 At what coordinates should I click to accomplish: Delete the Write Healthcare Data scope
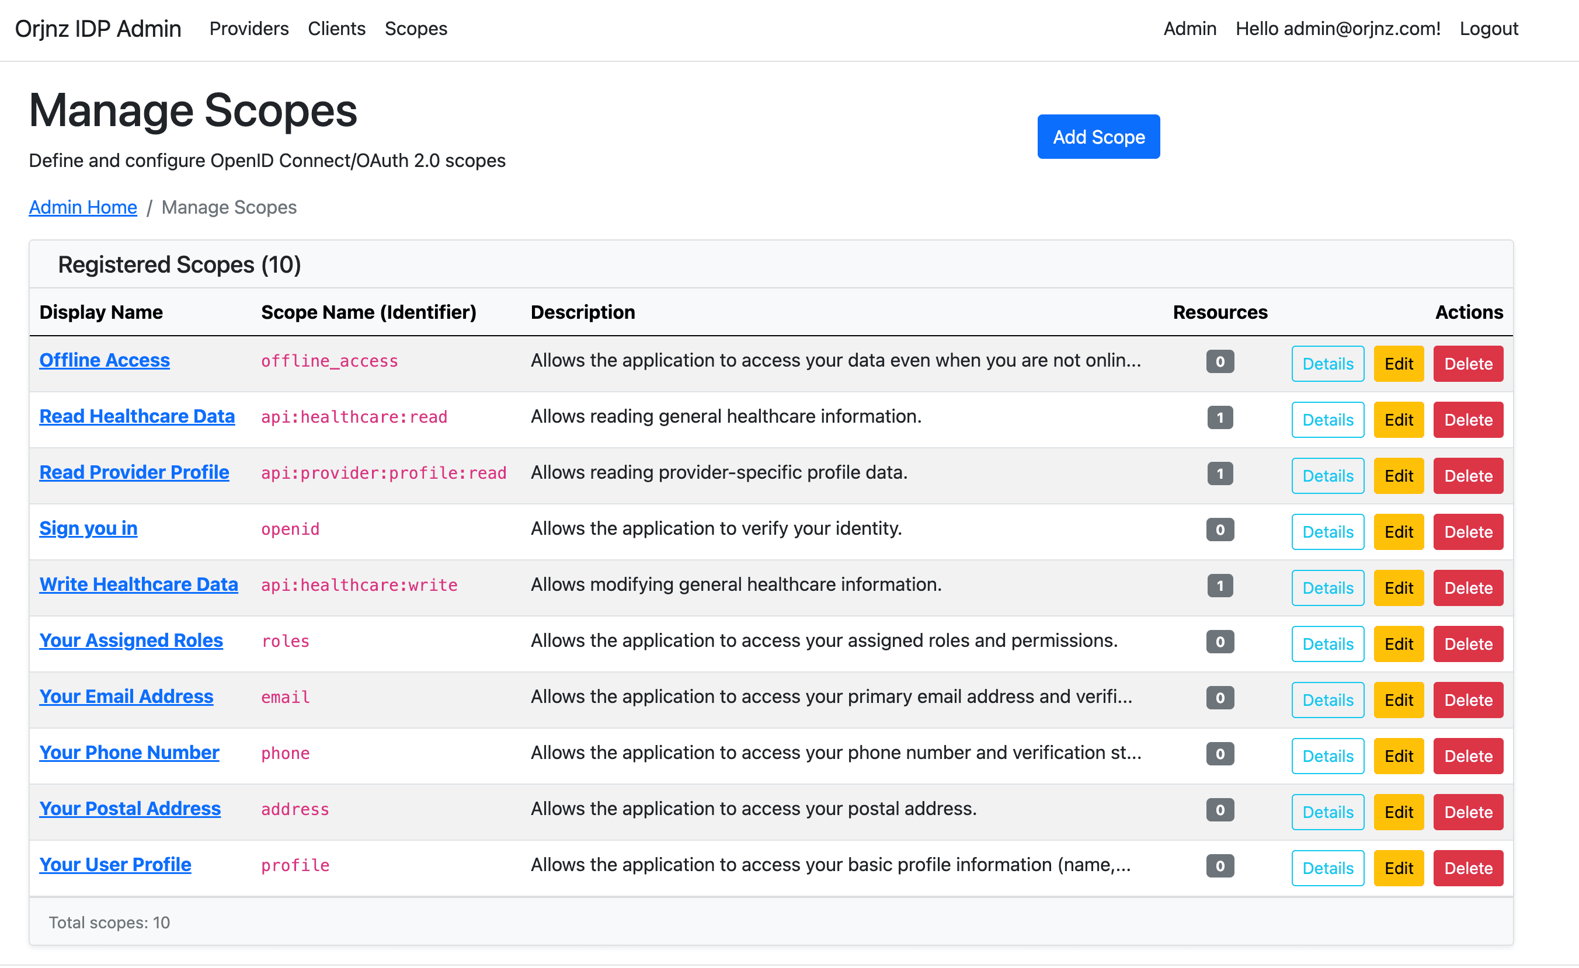coord(1468,588)
